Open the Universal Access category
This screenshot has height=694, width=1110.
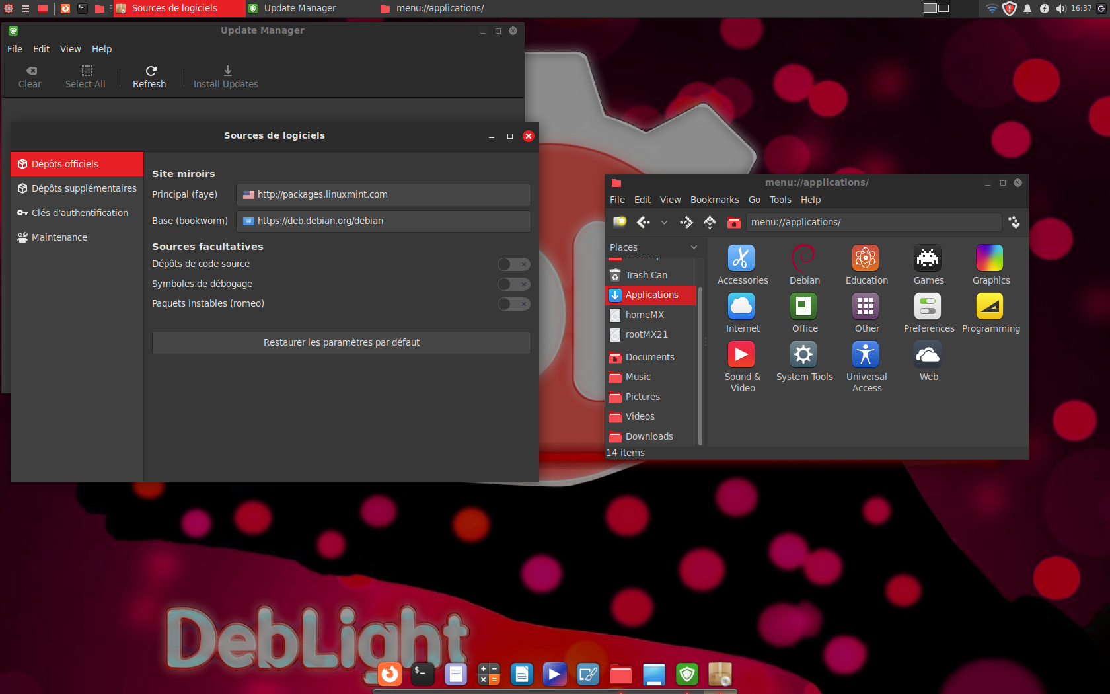click(866, 354)
